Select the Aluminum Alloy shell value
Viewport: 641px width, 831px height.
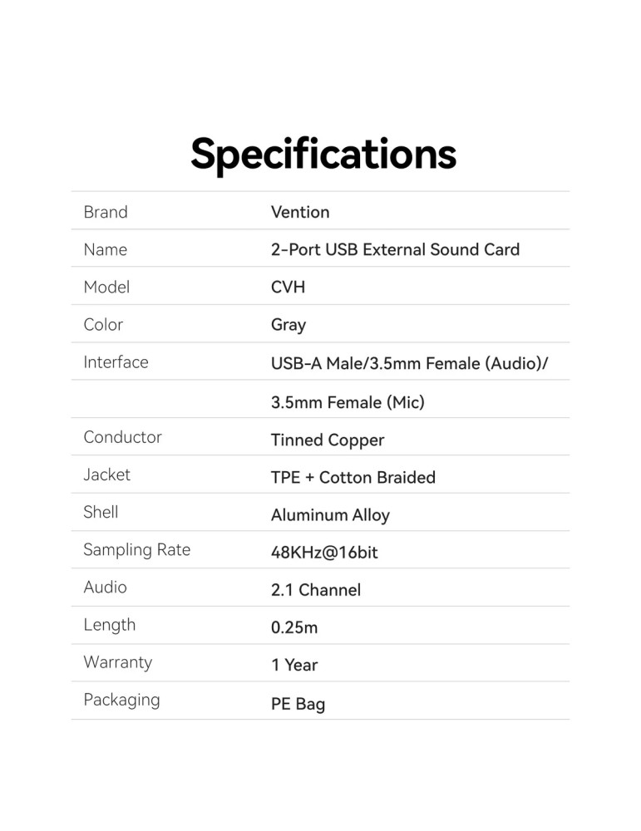click(330, 515)
